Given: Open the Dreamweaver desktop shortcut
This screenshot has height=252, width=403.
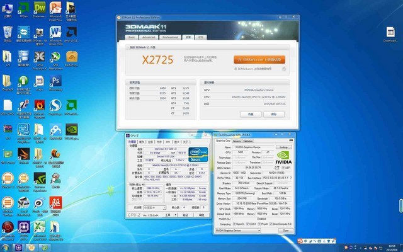Looking at the screenshot, I should (40, 10).
